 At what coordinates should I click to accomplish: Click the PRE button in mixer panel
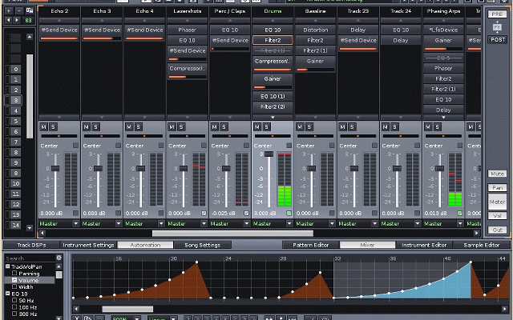pyautogui.click(x=497, y=14)
